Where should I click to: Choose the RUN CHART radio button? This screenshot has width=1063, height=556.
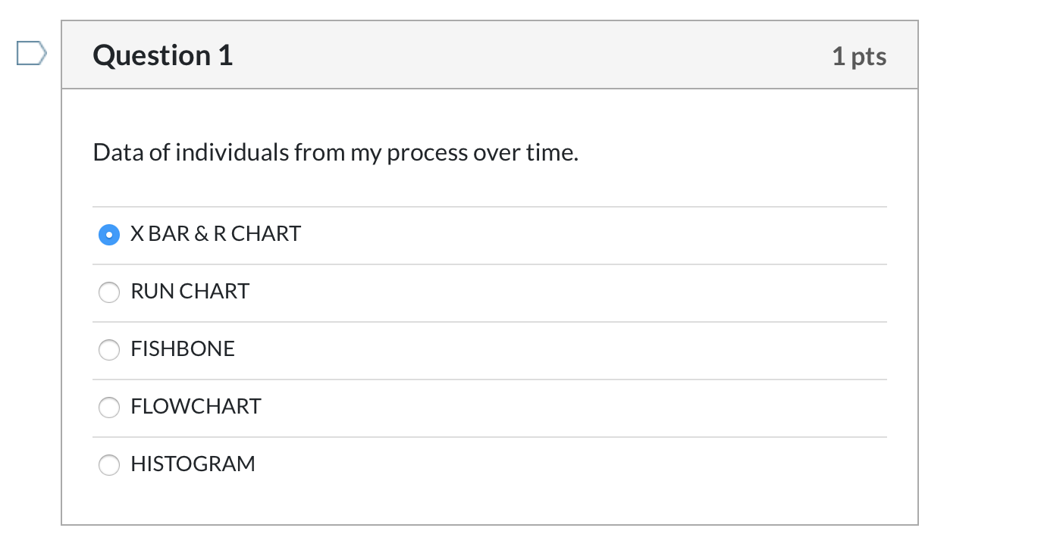(109, 292)
